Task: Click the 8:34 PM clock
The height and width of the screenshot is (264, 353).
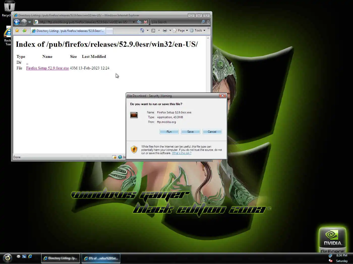Action: point(342,255)
